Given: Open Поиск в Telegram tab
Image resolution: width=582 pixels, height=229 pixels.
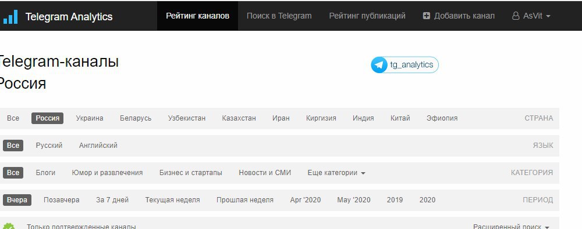Looking at the screenshot, I should point(279,16).
